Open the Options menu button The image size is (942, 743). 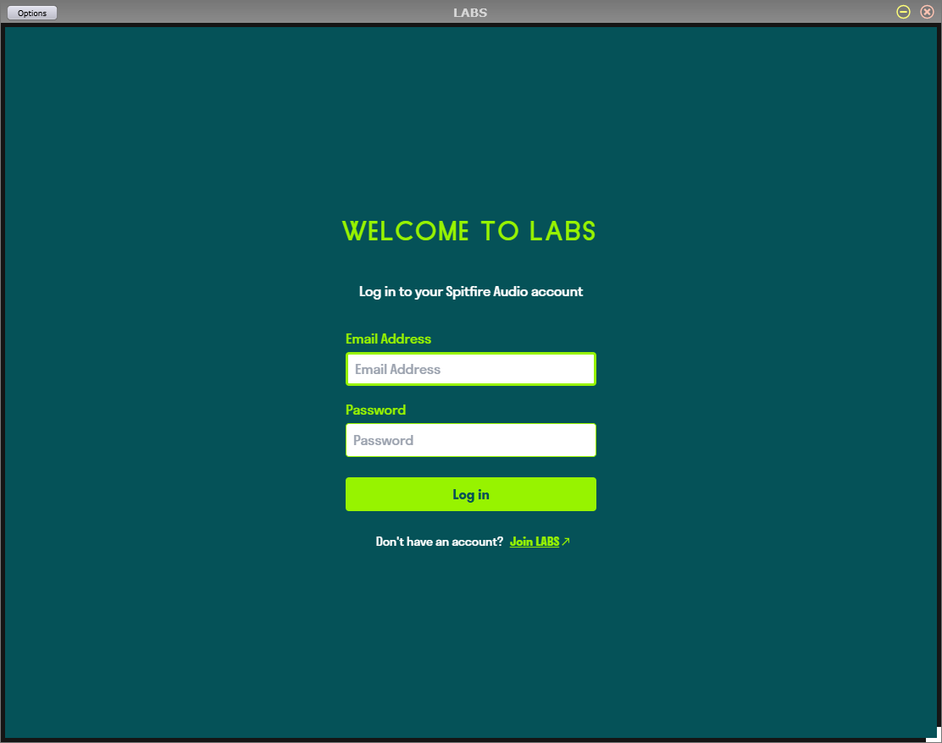(32, 13)
